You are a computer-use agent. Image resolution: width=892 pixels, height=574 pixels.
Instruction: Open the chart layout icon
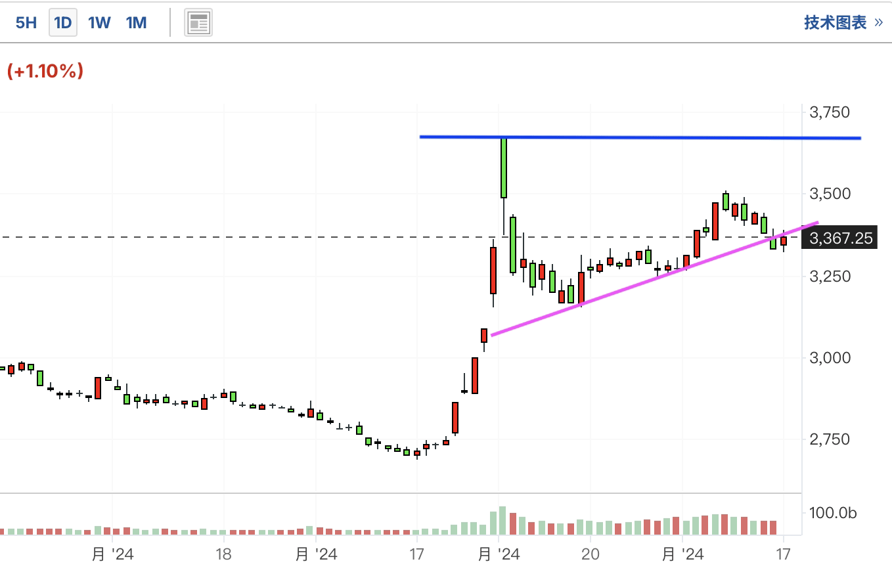pos(198,23)
